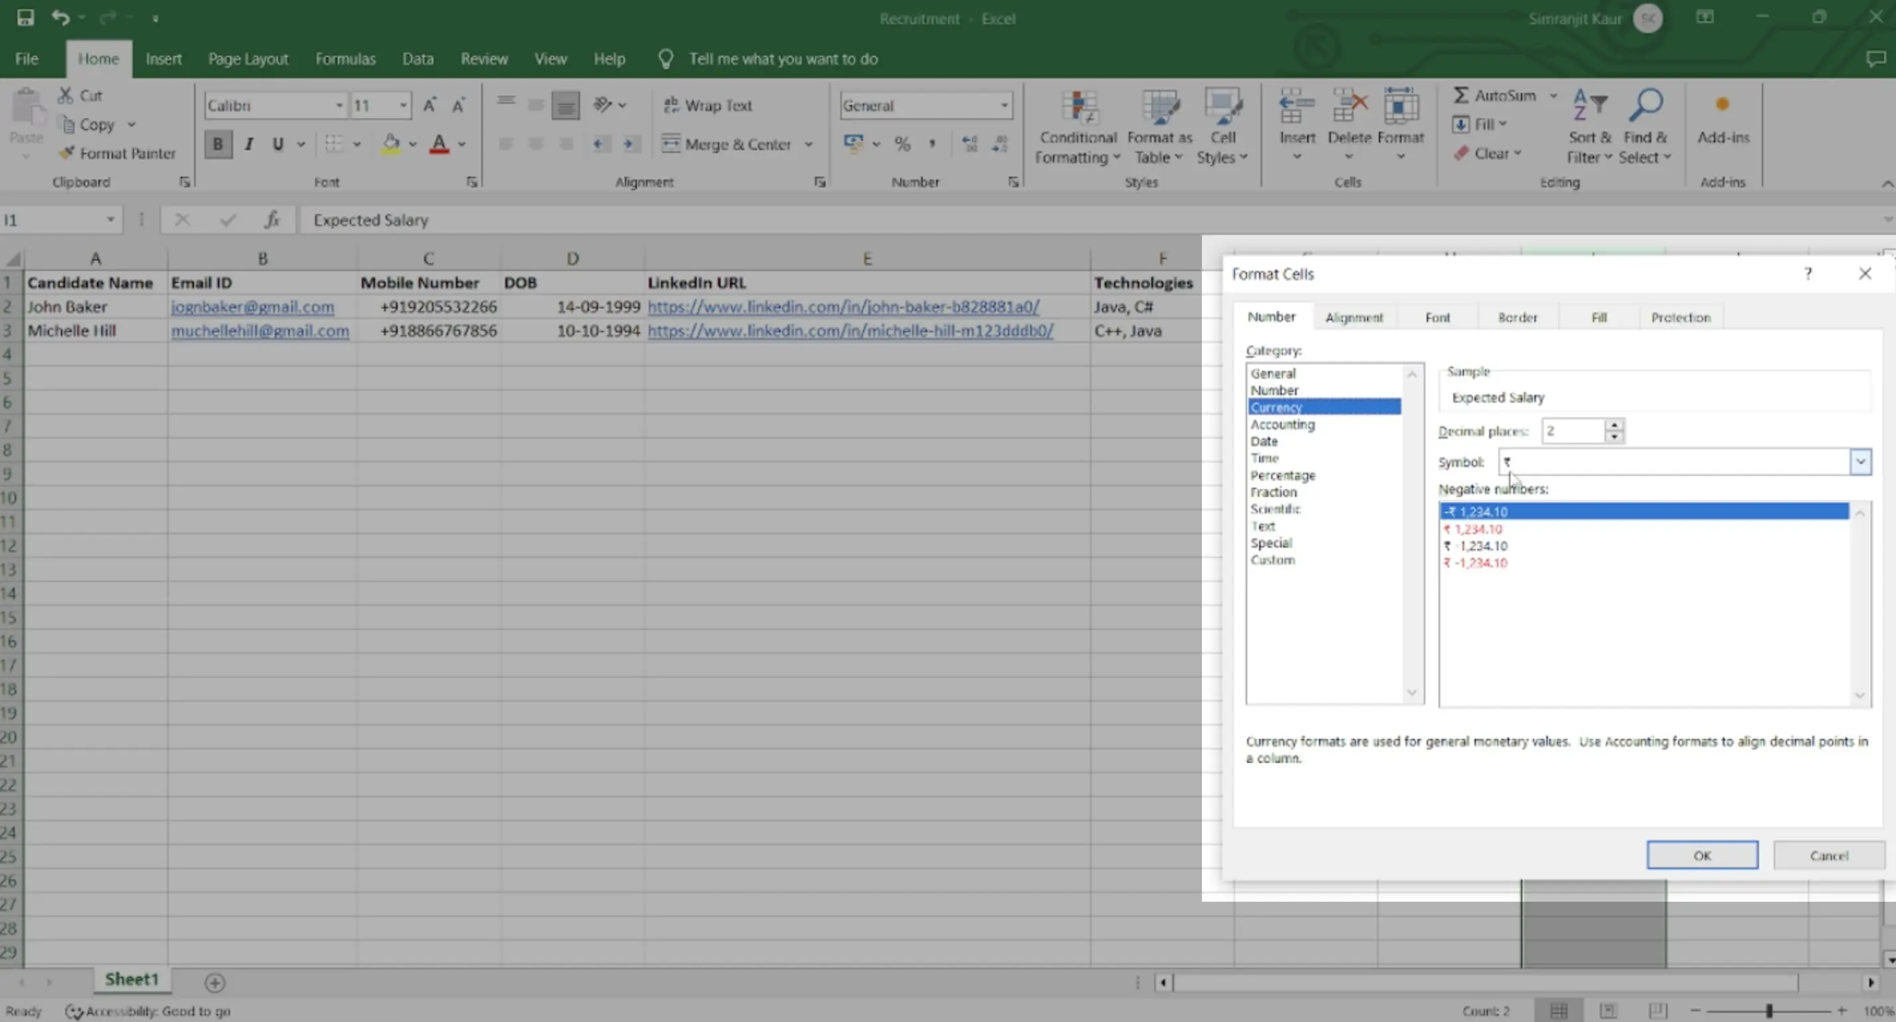Select Percentage in Category list
The height and width of the screenshot is (1022, 1896).
tap(1283, 475)
